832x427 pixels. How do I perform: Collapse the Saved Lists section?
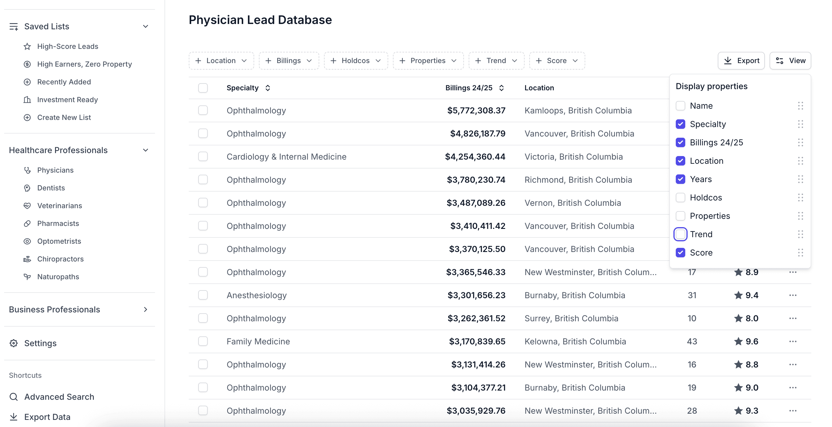145,27
